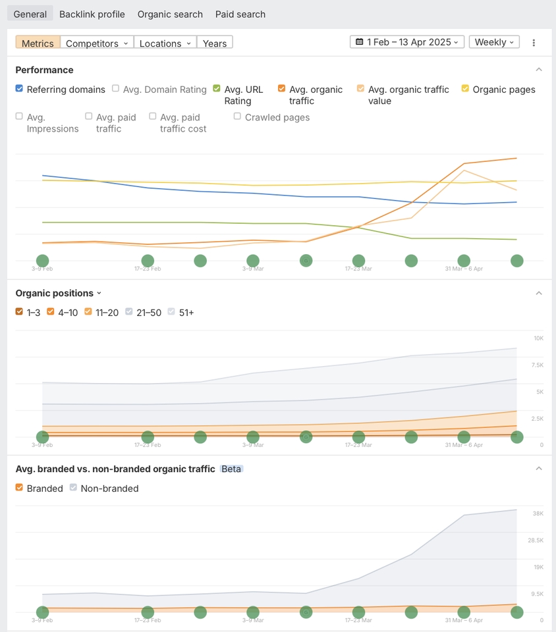Collapse the Performance section

[539, 68]
